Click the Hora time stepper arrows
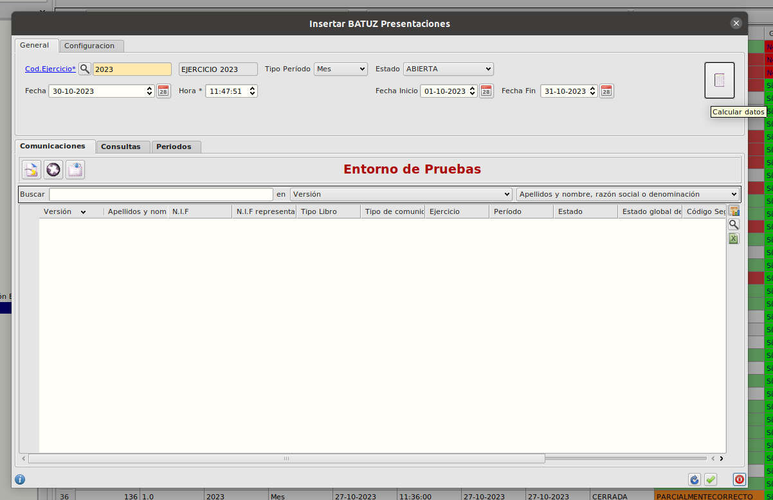773x500 pixels. (x=253, y=91)
